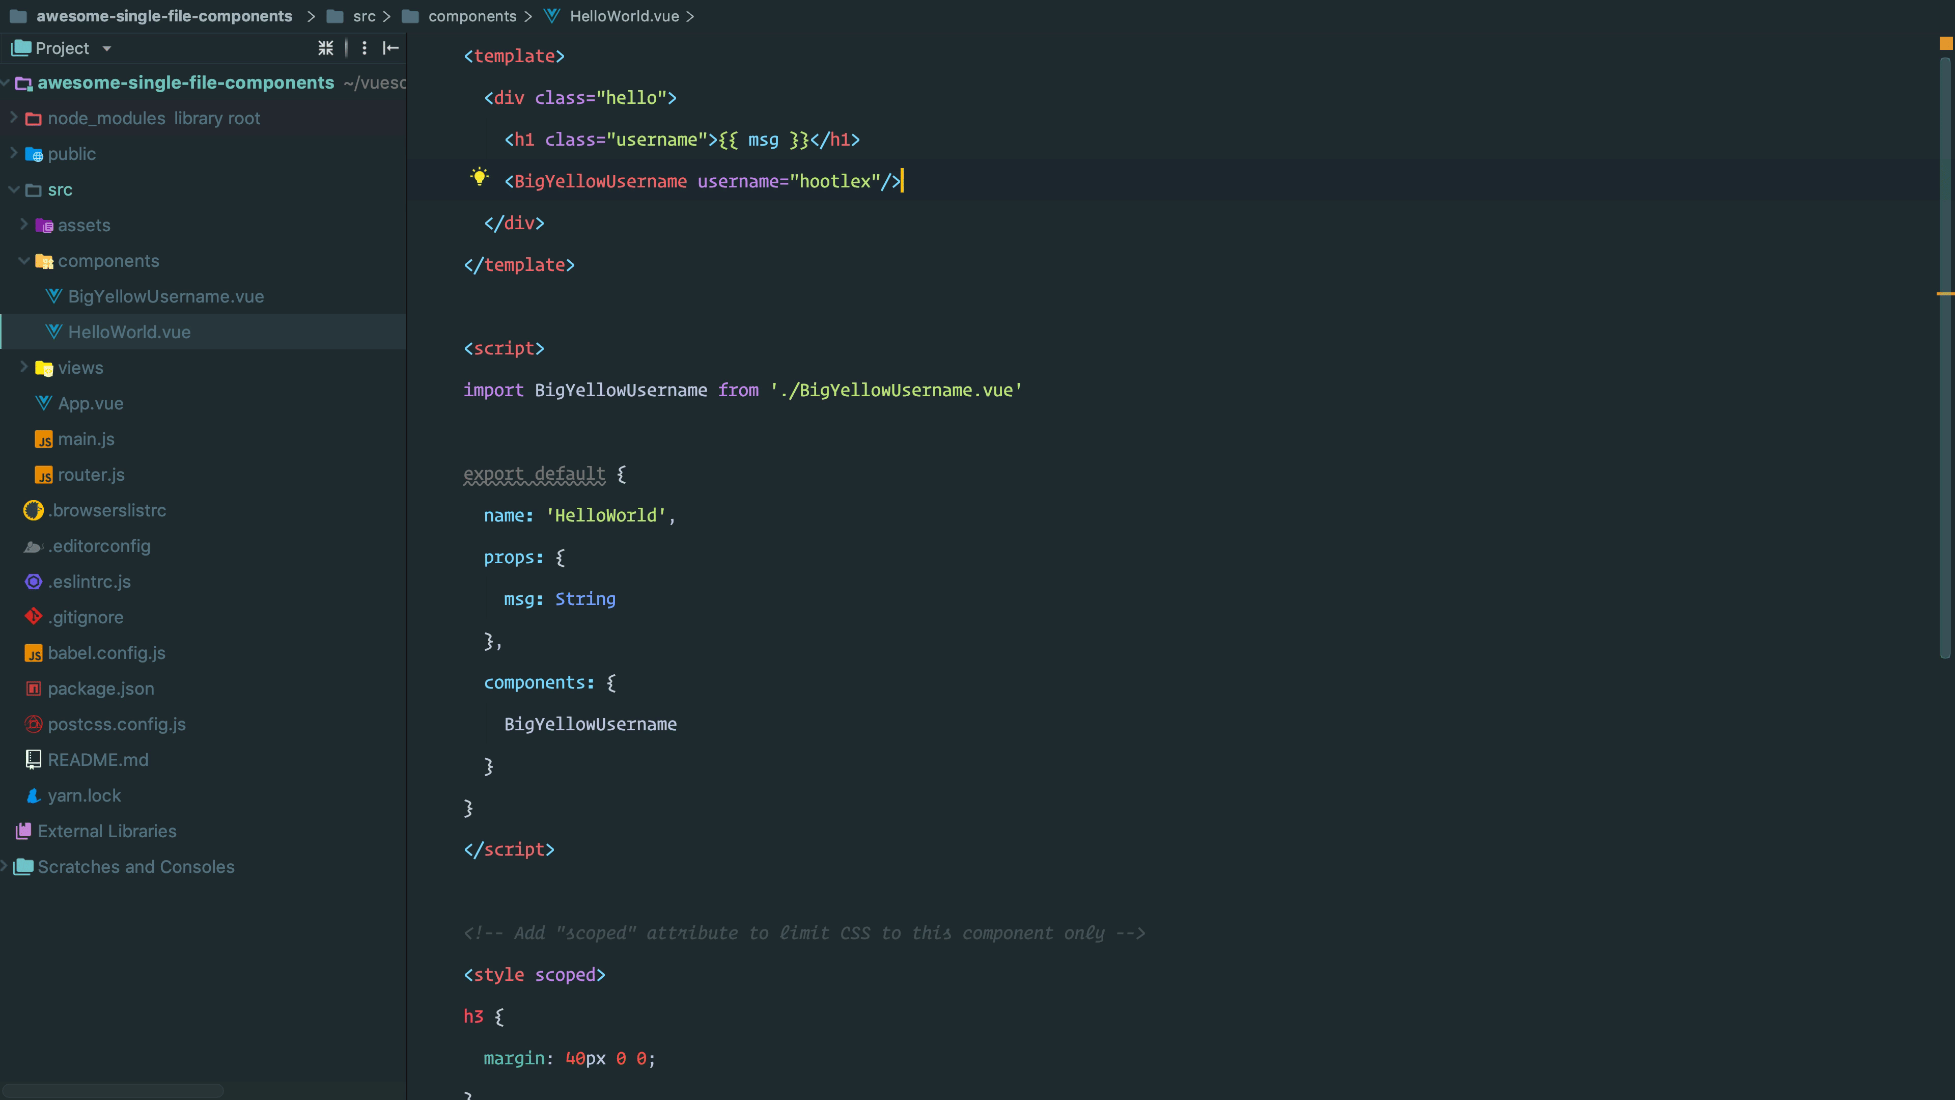Image resolution: width=1955 pixels, height=1100 pixels.
Task: Open the Project view dropdown
Action: [x=107, y=48]
